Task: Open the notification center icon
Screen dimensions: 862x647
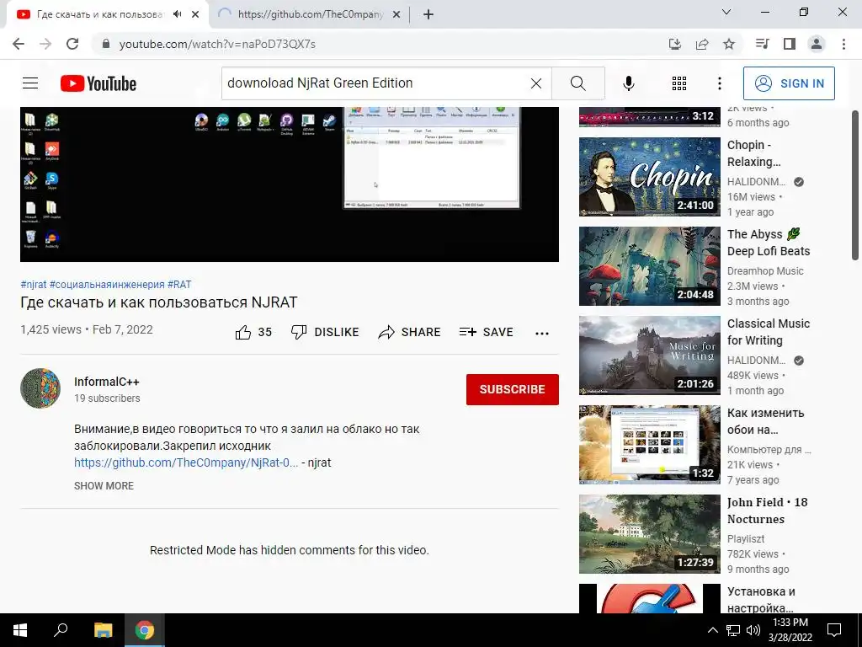Action: click(834, 630)
